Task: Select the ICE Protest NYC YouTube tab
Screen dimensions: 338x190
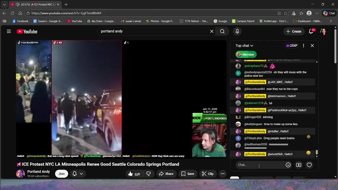Action: pos(36,4)
